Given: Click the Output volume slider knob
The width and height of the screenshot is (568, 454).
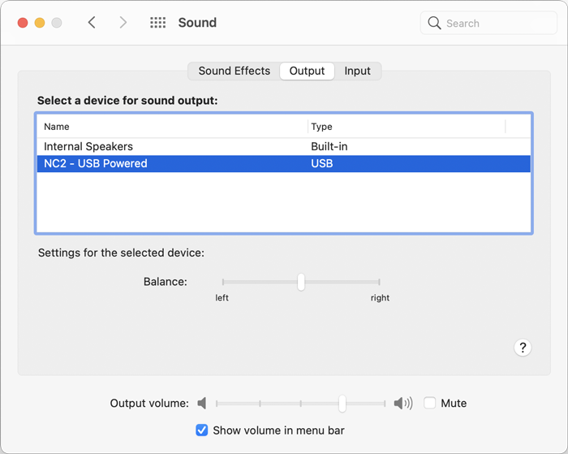Looking at the screenshot, I should (342, 403).
